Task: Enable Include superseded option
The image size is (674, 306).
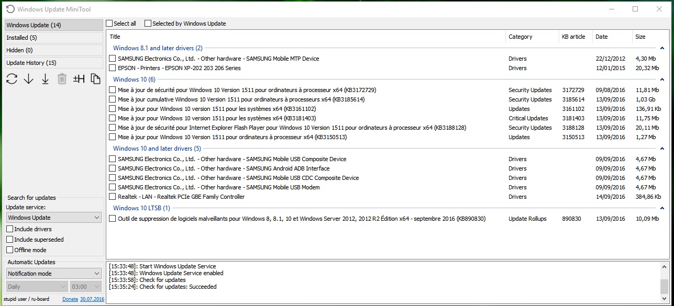Action: point(9,240)
